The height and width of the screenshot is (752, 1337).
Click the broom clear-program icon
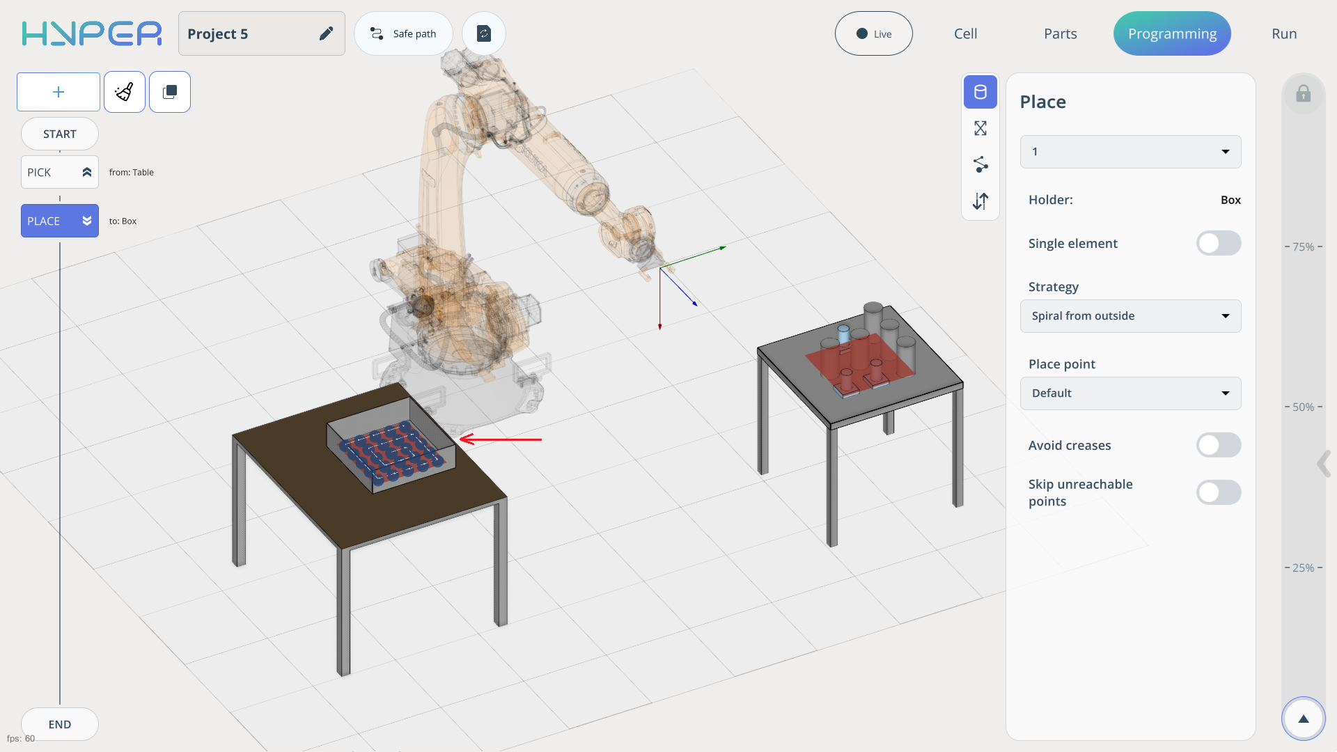point(125,92)
